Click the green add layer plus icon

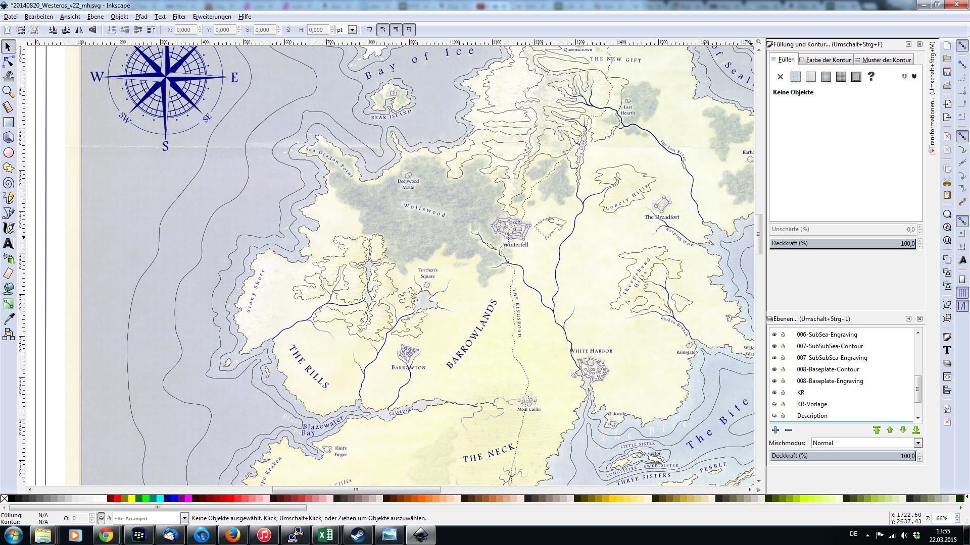tap(775, 430)
